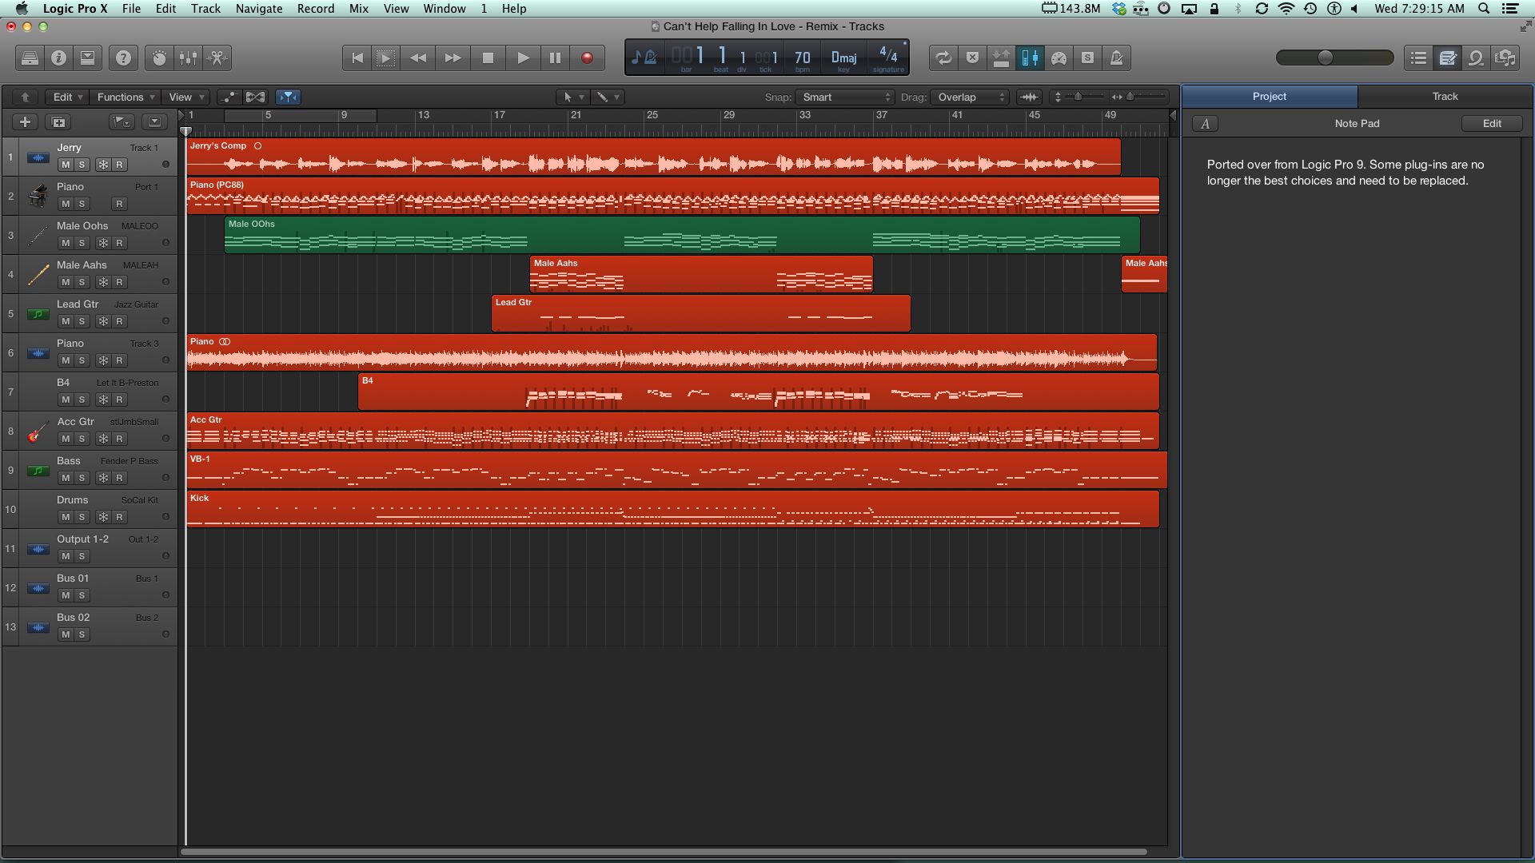Click the Note Pad Edit button
The image size is (1535, 863).
pyautogui.click(x=1492, y=123)
